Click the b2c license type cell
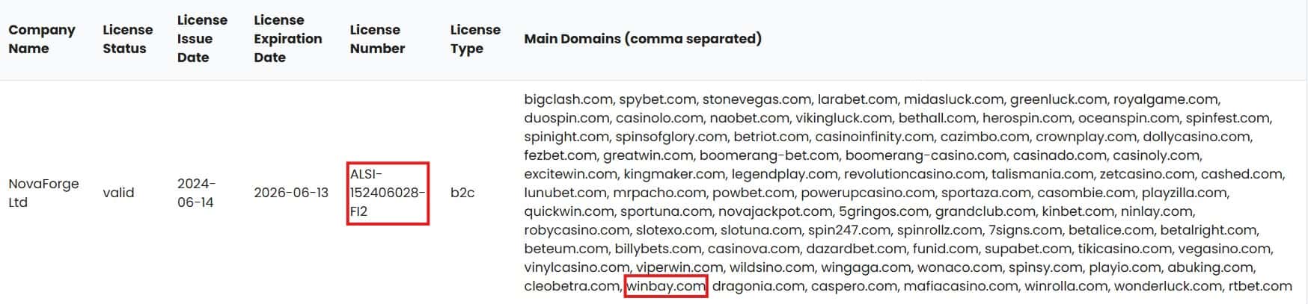1308x304 pixels. (x=462, y=193)
